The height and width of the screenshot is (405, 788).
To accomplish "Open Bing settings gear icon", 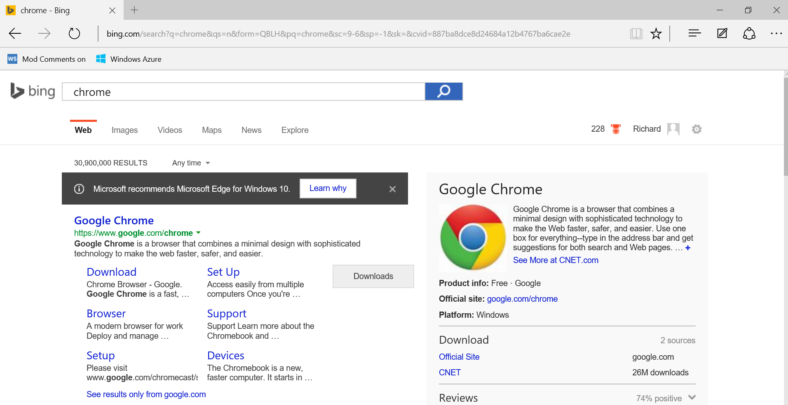I will pos(697,129).
